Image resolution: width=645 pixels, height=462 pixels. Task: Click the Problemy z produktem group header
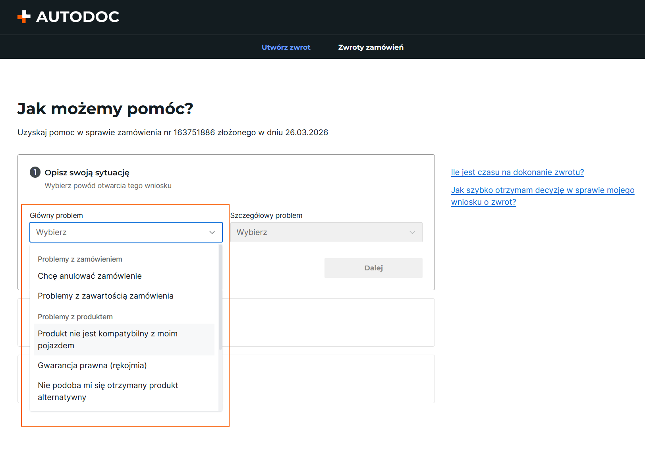click(75, 317)
